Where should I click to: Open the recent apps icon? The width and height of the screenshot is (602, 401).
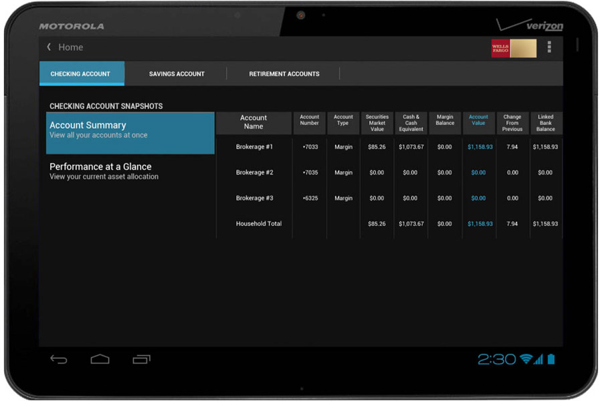(x=141, y=360)
